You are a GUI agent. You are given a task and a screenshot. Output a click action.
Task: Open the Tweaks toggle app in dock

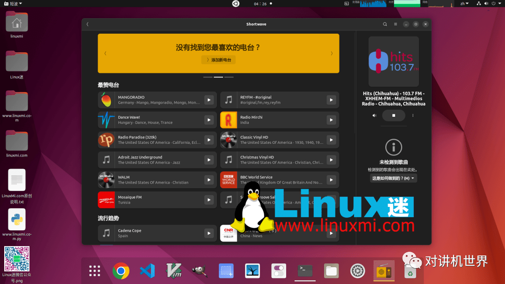(x=279, y=271)
